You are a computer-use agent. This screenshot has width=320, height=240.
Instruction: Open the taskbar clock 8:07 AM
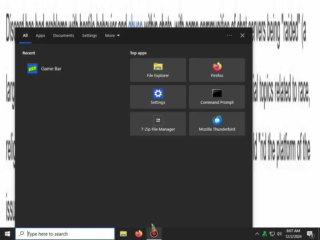[293, 234]
